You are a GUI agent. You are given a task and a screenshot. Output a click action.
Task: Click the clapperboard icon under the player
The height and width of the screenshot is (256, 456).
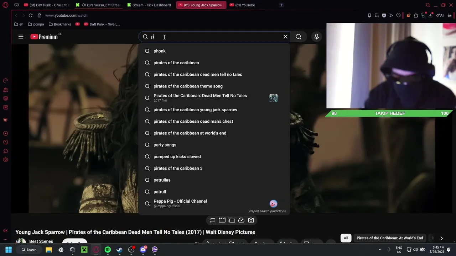click(222, 220)
